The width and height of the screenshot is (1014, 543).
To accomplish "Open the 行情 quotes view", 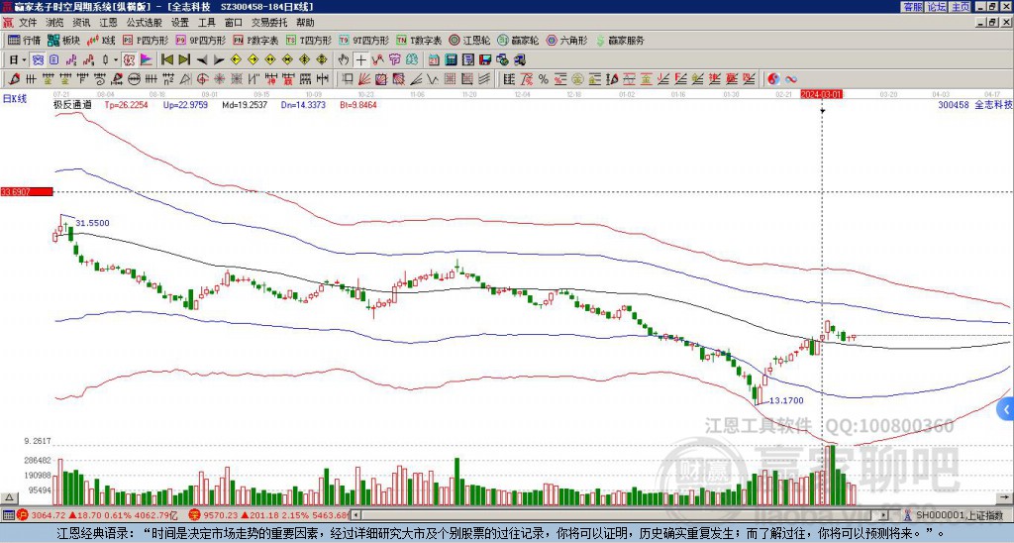I will coord(25,40).
